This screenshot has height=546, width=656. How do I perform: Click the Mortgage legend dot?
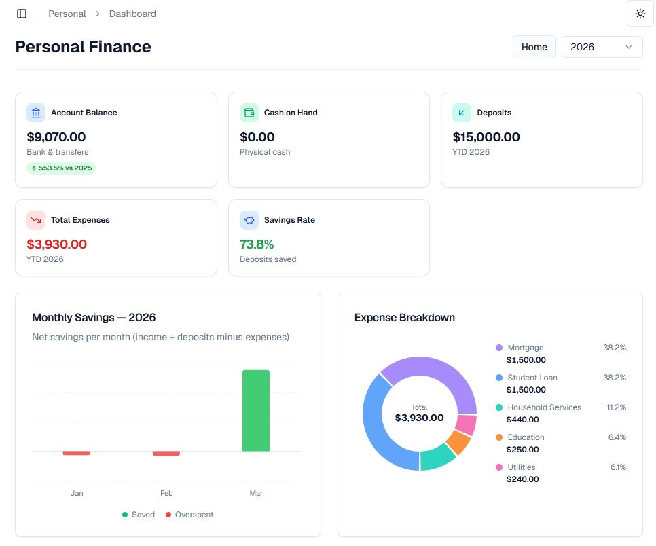[x=500, y=348]
